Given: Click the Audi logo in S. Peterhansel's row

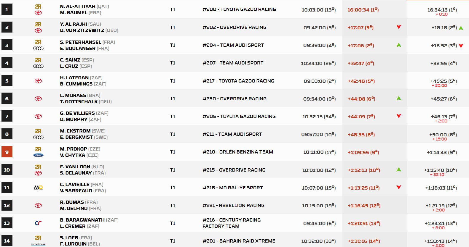Looking at the screenshot, I should 38,49.
